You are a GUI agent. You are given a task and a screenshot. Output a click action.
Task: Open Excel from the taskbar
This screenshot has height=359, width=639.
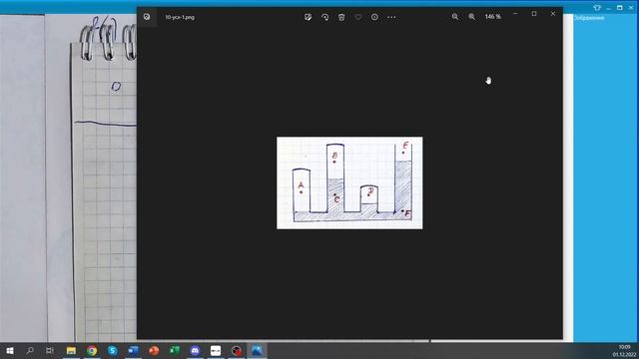[x=175, y=350]
